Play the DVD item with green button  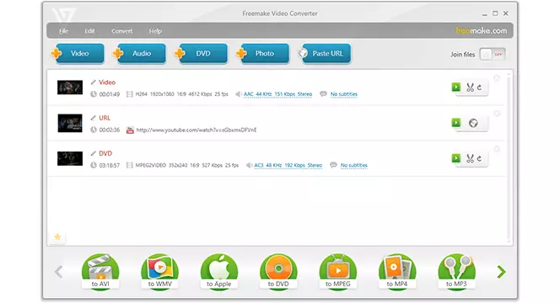[x=456, y=158]
